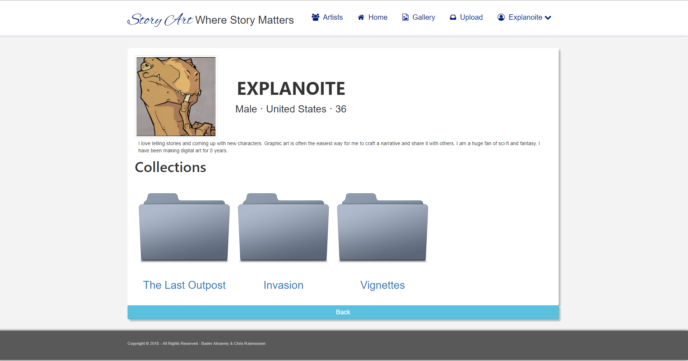Click the dinosaur profile picture
Viewport: 688px width, 361px height.
[x=176, y=97]
